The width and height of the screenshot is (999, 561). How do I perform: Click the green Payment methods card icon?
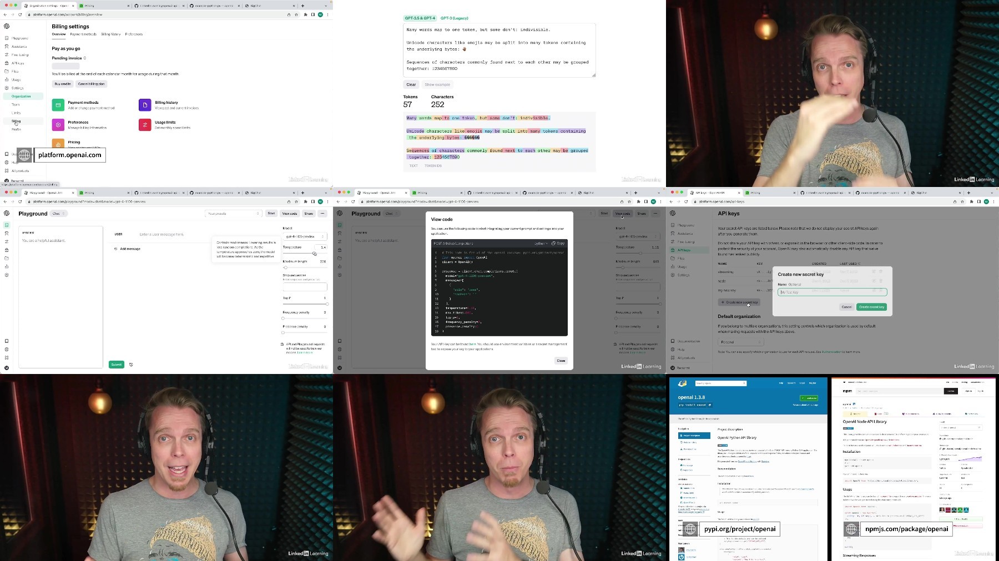tap(58, 105)
